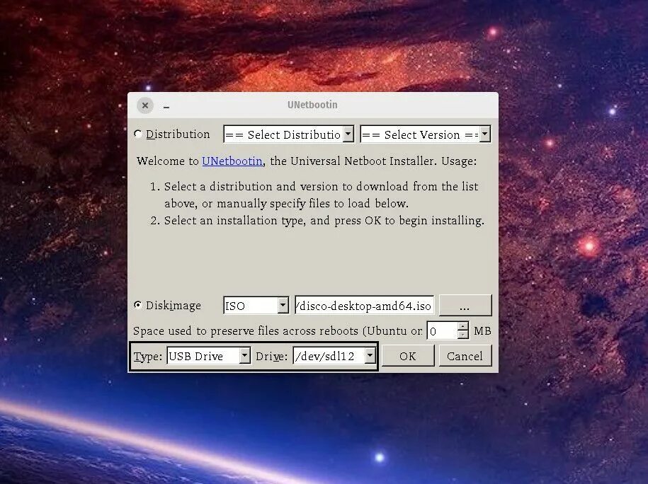This screenshot has height=484, width=648.
Task: Increase persistence space with up arrow
Action: tap(463, 325)
